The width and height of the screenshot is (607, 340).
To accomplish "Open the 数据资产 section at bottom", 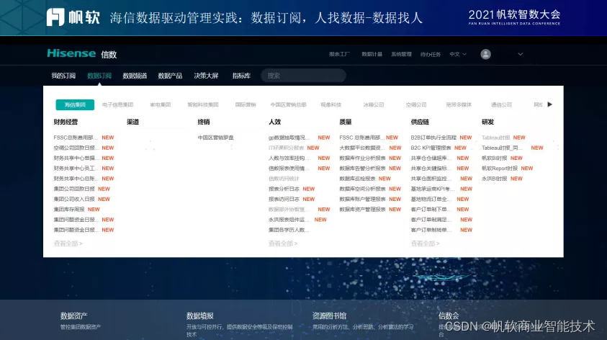I will click(x=74, y=316).
